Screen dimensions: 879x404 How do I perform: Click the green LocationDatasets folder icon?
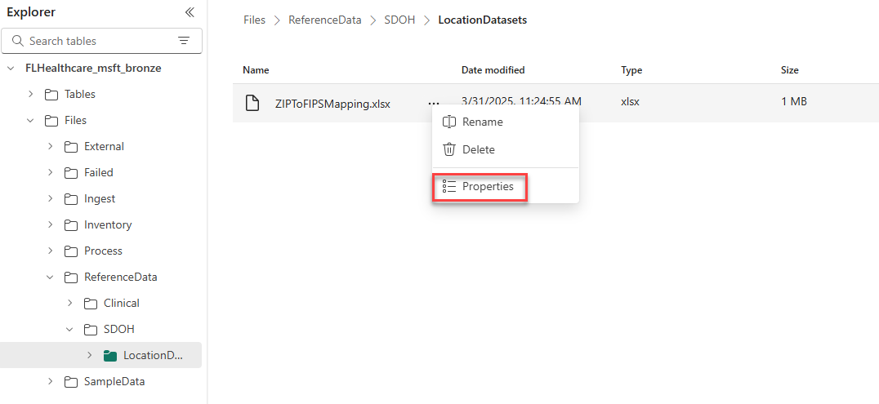click(x=110, y=355)
